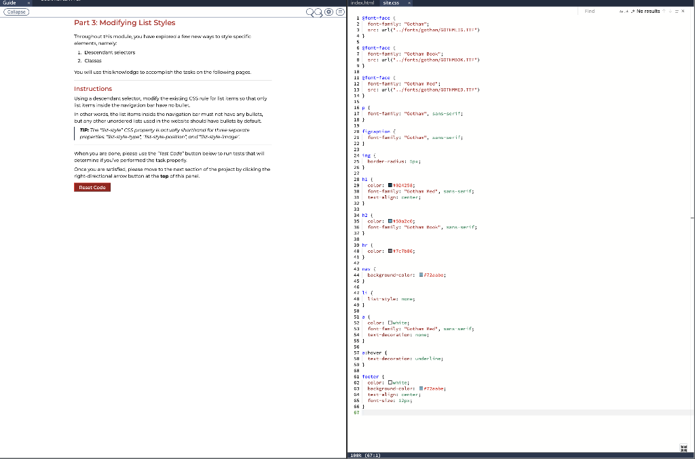Select the site.css tab
Screen dimensions: 695x459
click(392, 3)
